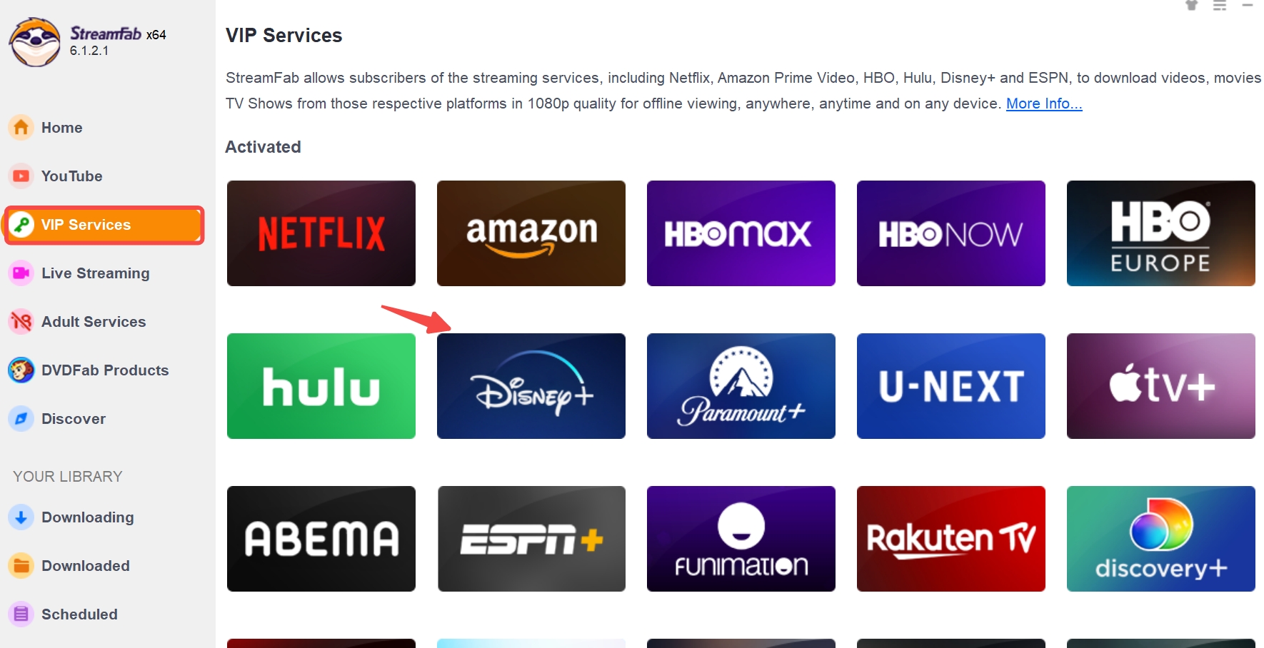Click the Home icon in sidebar
The width and height of the screenshot is (1264, 648).
click(21, 128)
